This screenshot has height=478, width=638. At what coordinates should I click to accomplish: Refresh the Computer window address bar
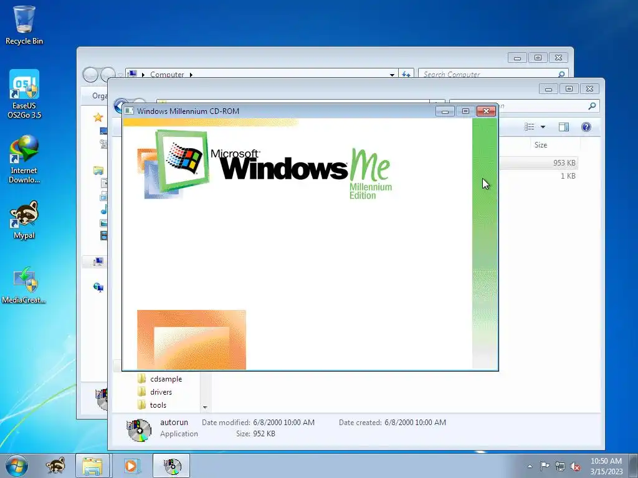coord(406,75)
